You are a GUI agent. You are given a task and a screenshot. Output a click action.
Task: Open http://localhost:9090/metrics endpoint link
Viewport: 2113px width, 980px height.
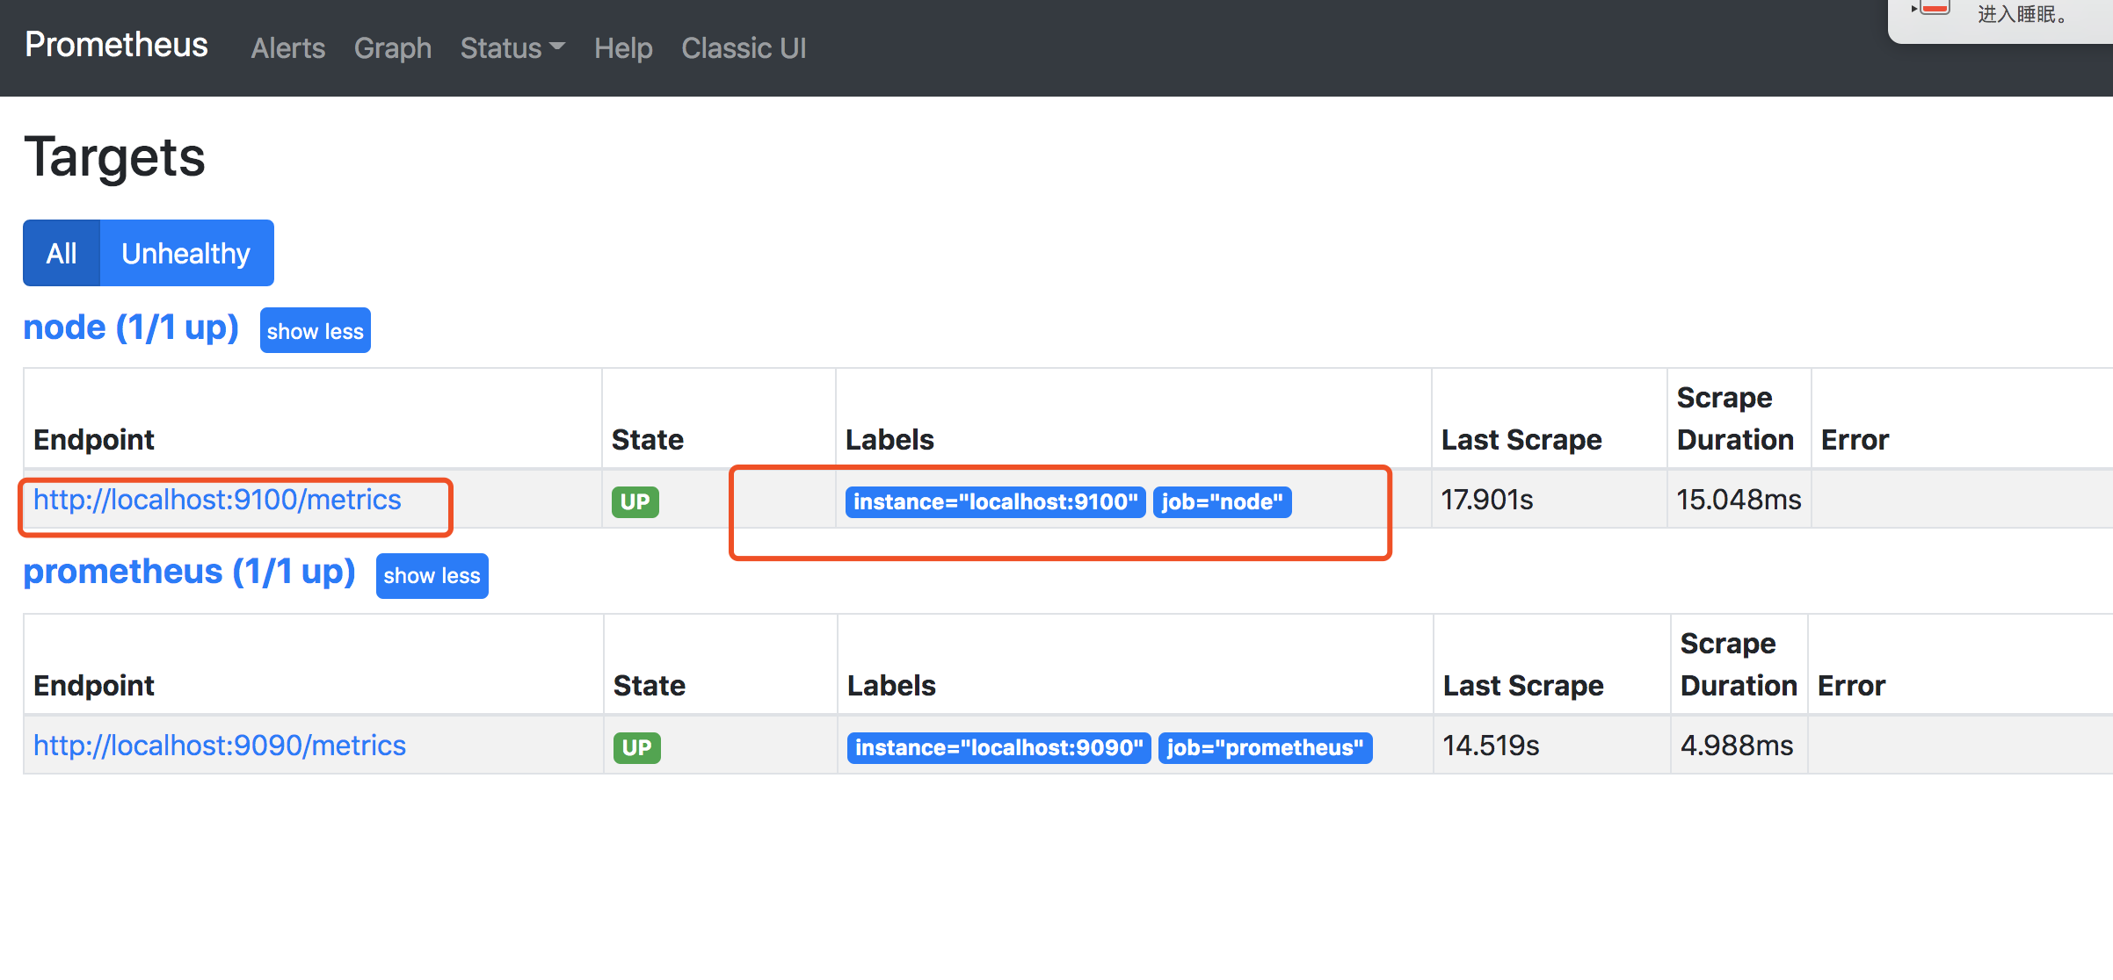click(x=220, y=746)
